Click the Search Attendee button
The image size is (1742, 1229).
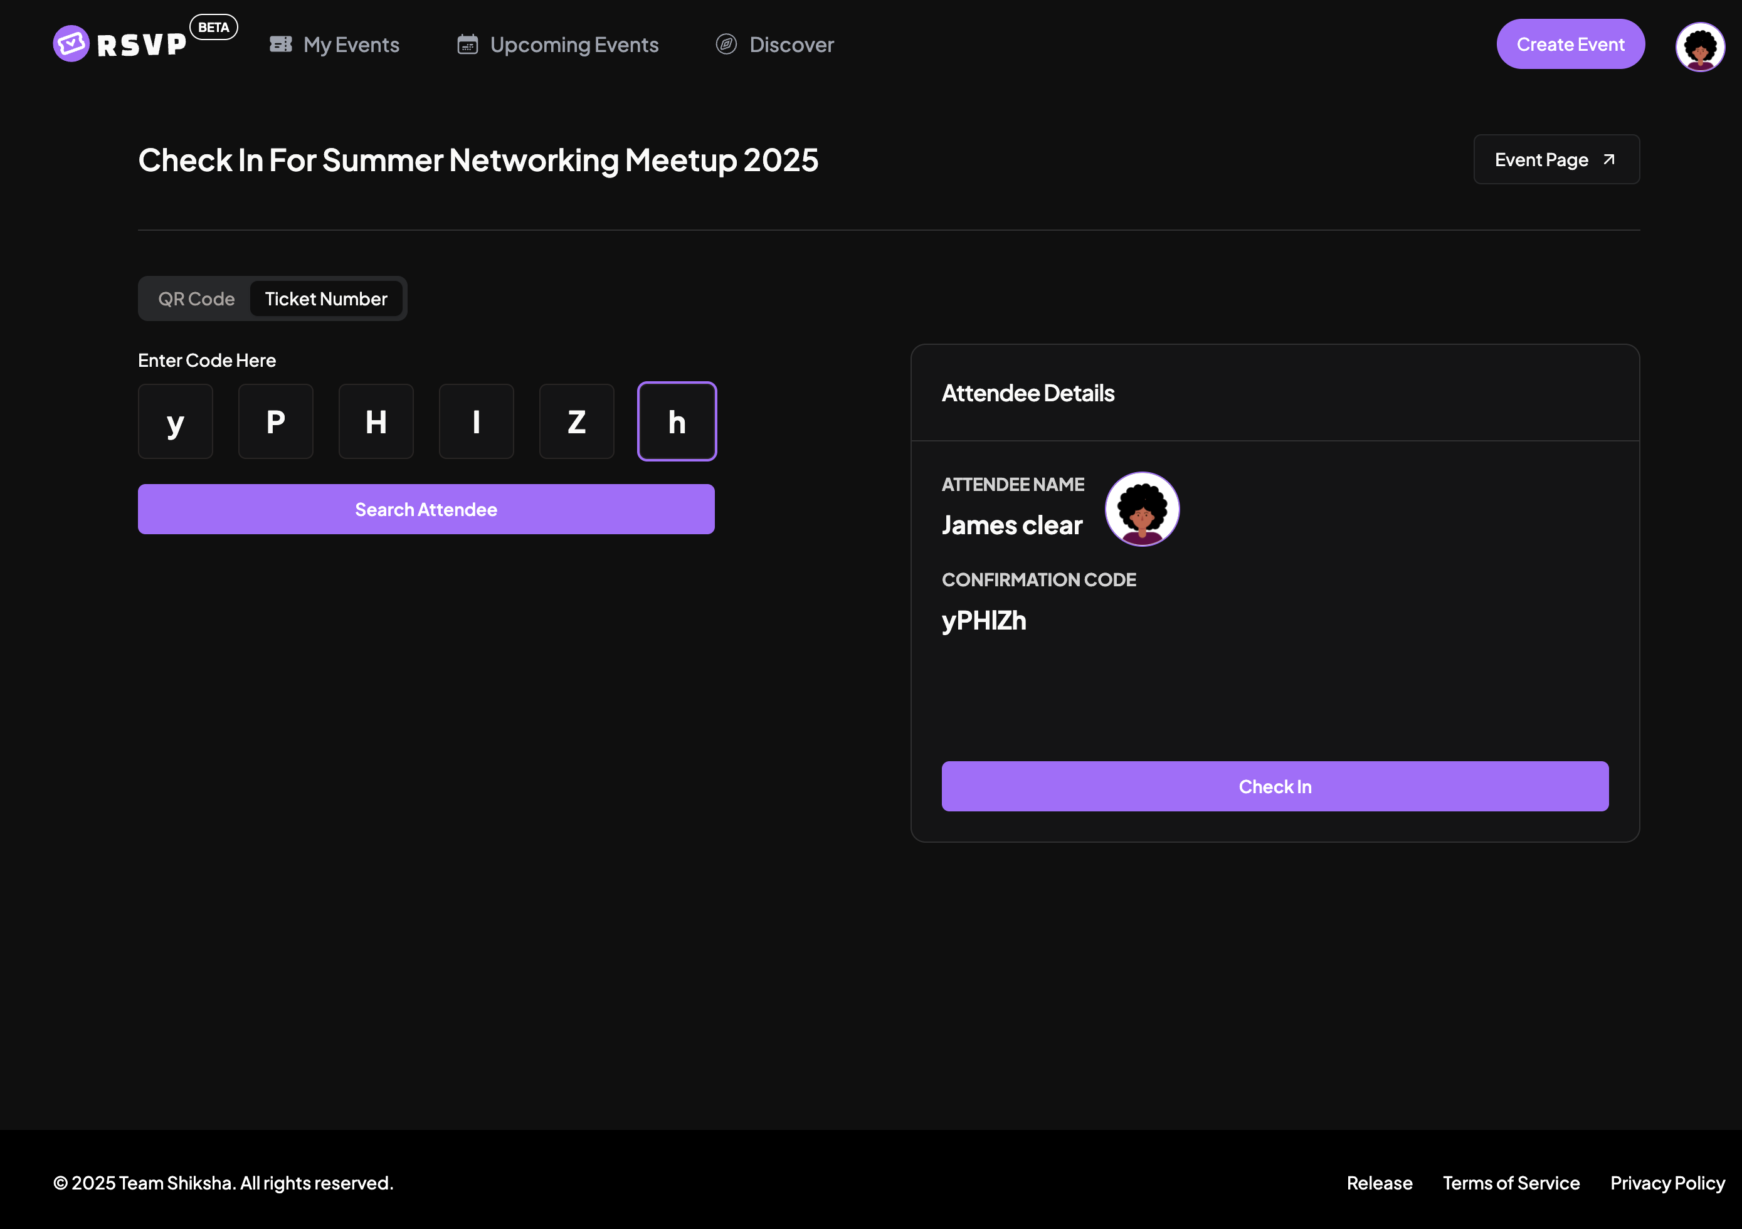point(426,509)
